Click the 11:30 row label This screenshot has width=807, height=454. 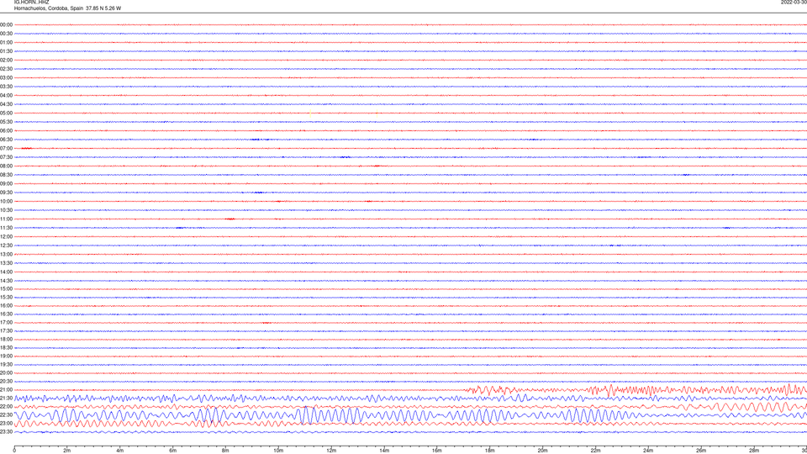6,228
